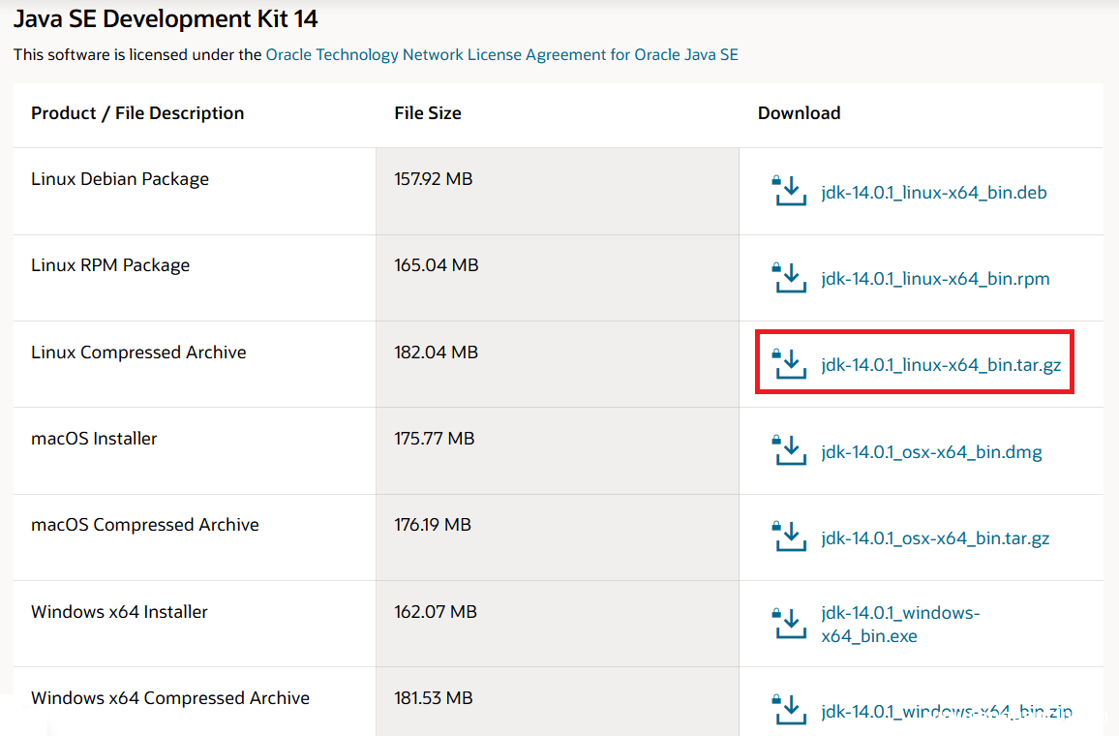Viewport: 1119px width, 736px height.
Task: Click the "Java SE Development Kit 14" heading
Action: tap(166, 18)
